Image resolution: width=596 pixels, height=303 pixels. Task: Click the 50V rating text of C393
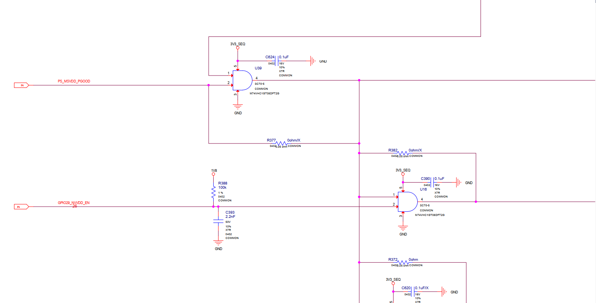(x=228, y=222)
